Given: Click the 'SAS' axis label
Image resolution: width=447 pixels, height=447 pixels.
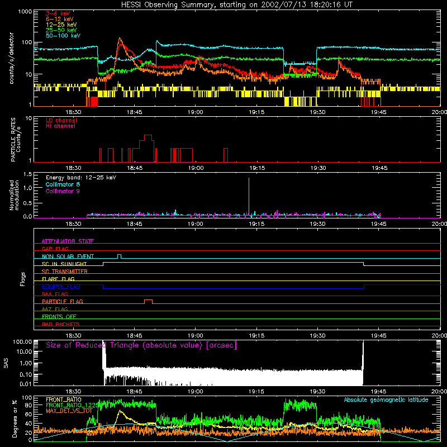Looking at the screenshot, I should coord(6,363).
